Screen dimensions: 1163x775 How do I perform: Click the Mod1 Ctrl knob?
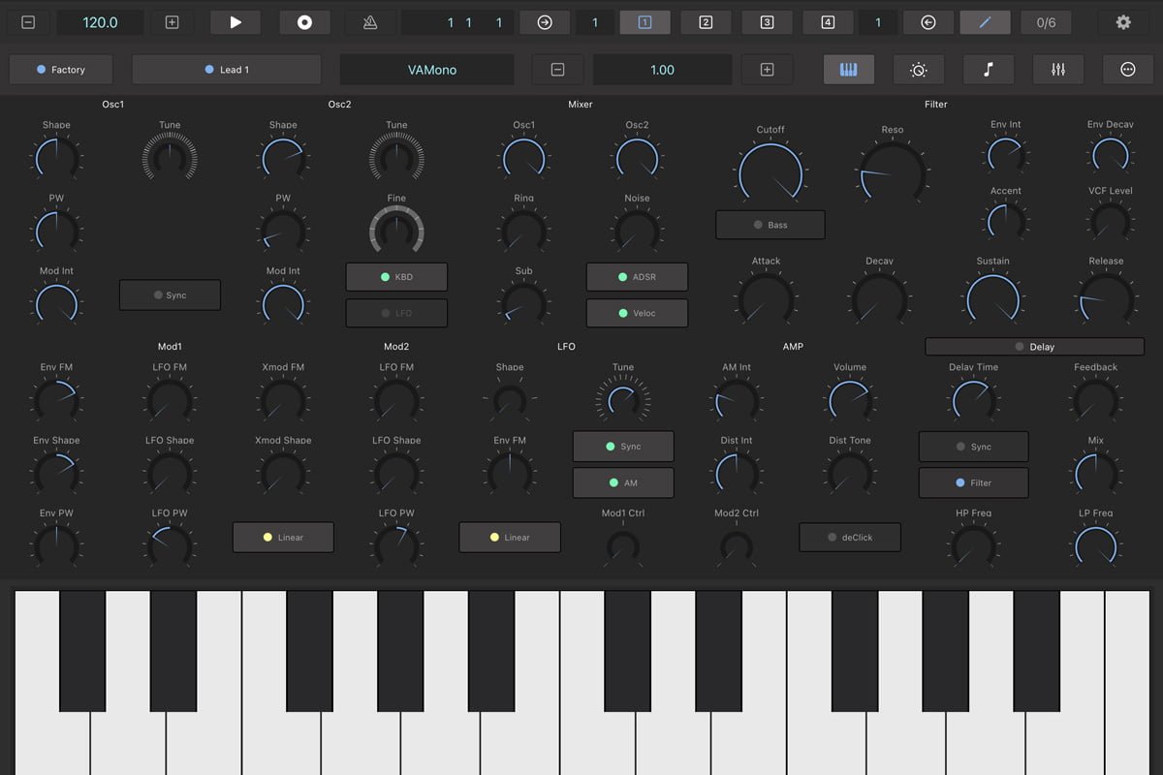[x=623, y=546]
